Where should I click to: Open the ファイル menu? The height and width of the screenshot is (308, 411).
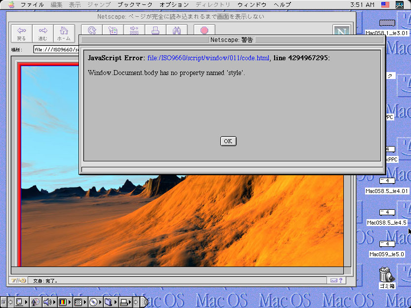click(x=32, y=4)
